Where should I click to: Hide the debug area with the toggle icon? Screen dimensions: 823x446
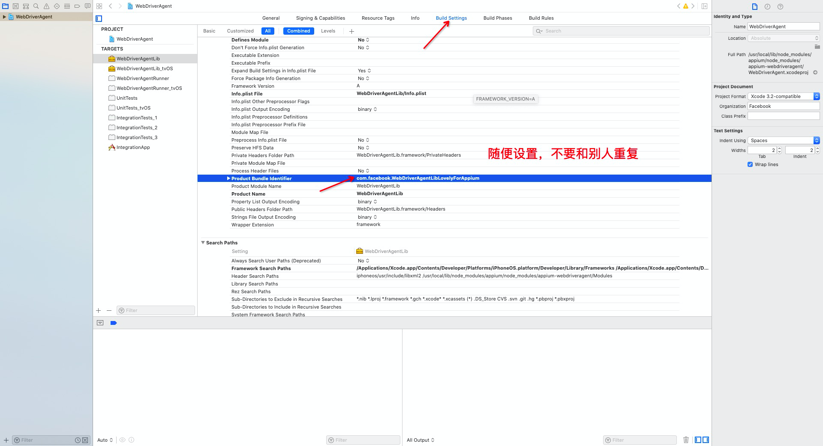(100, 323)
